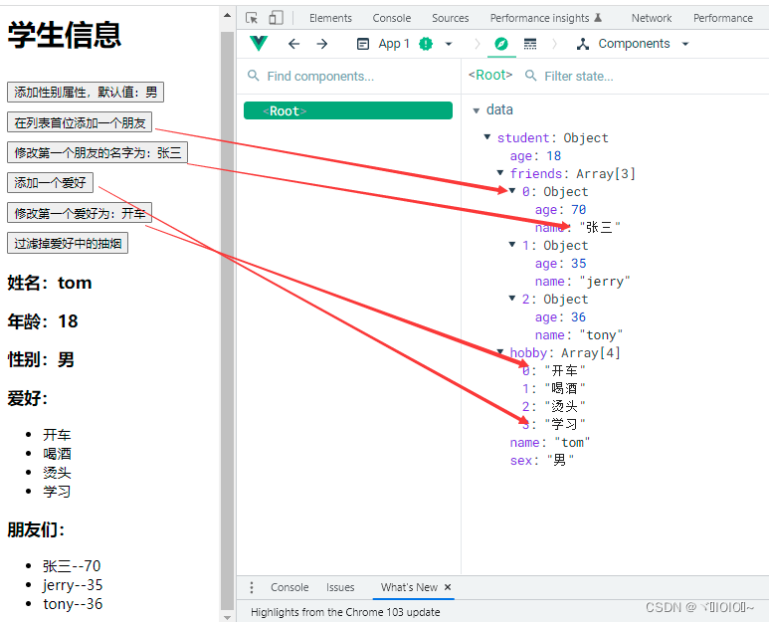Click the tony--36 list item
The height and width of the screenshot is (622, 769).
click(x=73, y=603)
